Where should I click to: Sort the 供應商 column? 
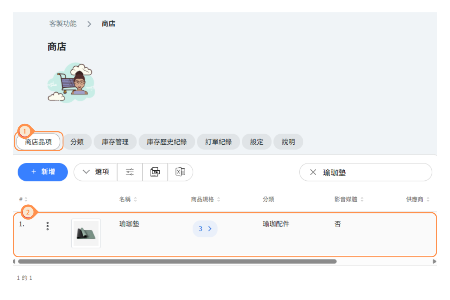pos(428,199)
